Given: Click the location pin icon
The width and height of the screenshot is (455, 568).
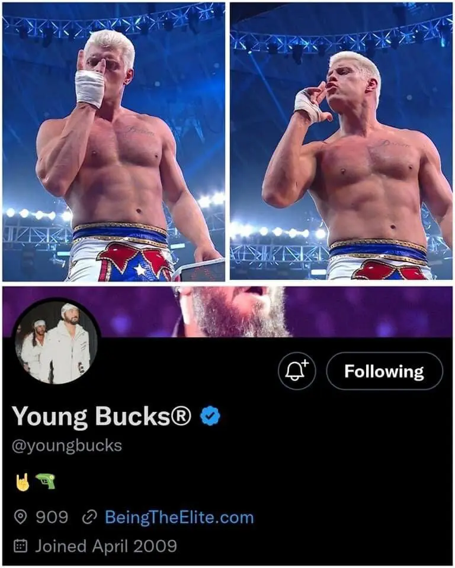Looking at the screenshot, I should tap(21, 518).
